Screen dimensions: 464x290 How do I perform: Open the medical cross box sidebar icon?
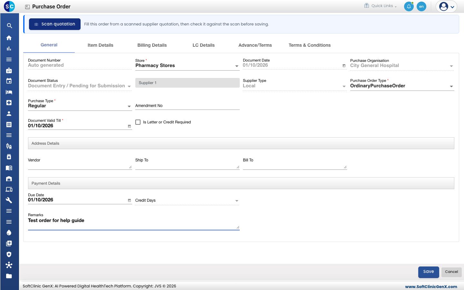(x=9, y=103)
